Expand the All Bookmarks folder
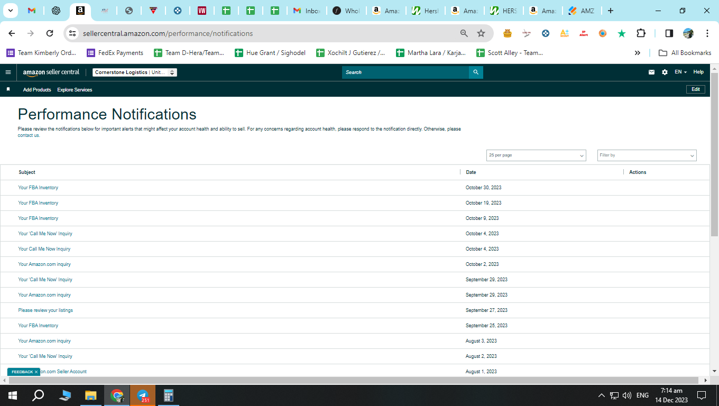This screenshot has height=406, width=719. click(x=685, y=53)
